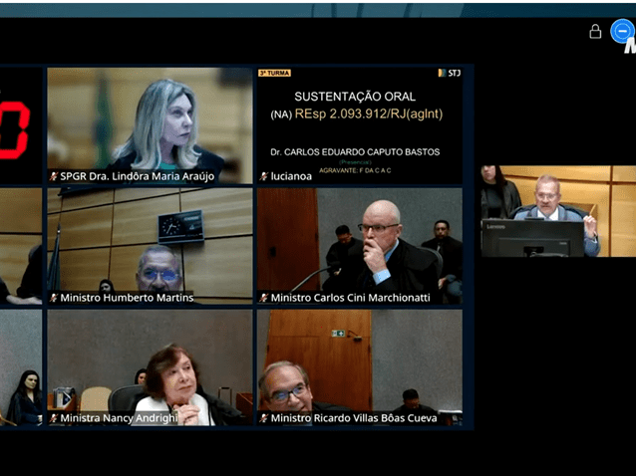Select the partial bottom-left tile with dark-haired woman

point(20,368)
